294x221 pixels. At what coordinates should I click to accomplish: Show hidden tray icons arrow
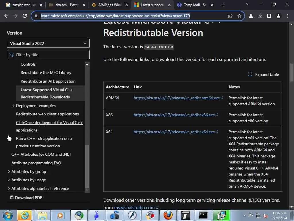coord(244,216)
